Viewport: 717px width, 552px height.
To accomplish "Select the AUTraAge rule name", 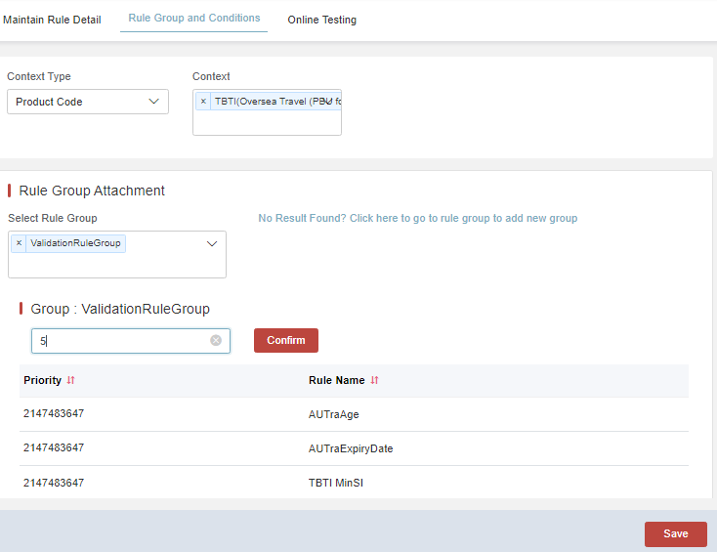I will (333, 414).
